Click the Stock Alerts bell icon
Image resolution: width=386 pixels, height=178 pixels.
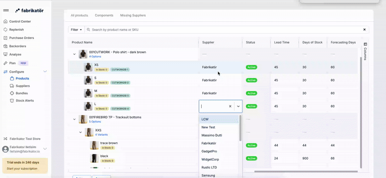coord(12,101)
